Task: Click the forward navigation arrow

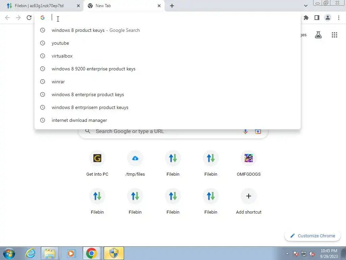Action: pos(18,18)
